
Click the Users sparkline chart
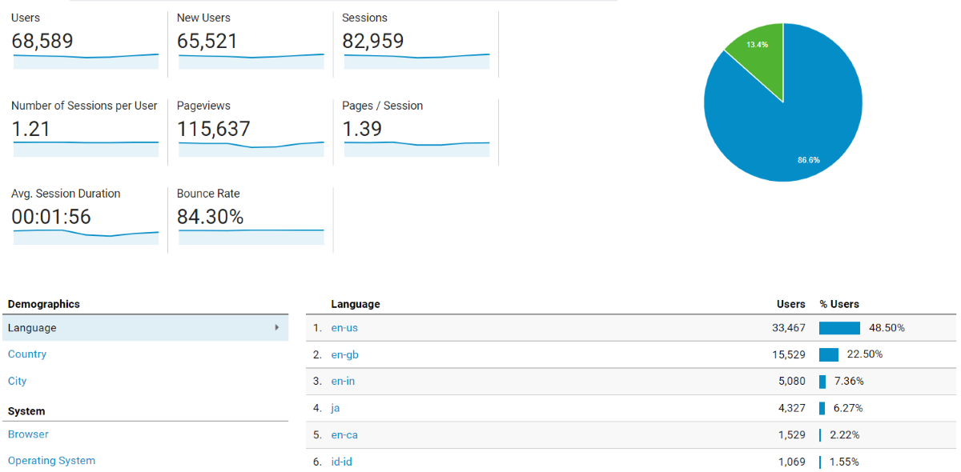(x=86, y=61)
